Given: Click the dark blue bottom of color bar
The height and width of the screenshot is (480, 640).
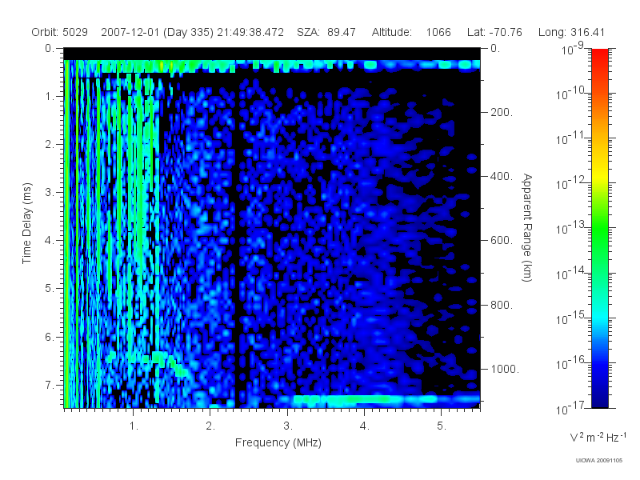Looking at the screenshot, I should pos(599,398).
